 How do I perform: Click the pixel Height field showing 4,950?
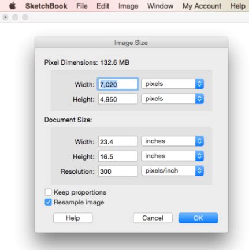118,99
